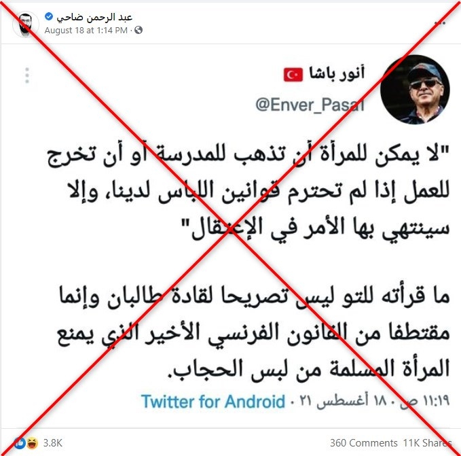Click the like reaction icon
The height and width of the screenshot is (456, 461).
(20, 443)
